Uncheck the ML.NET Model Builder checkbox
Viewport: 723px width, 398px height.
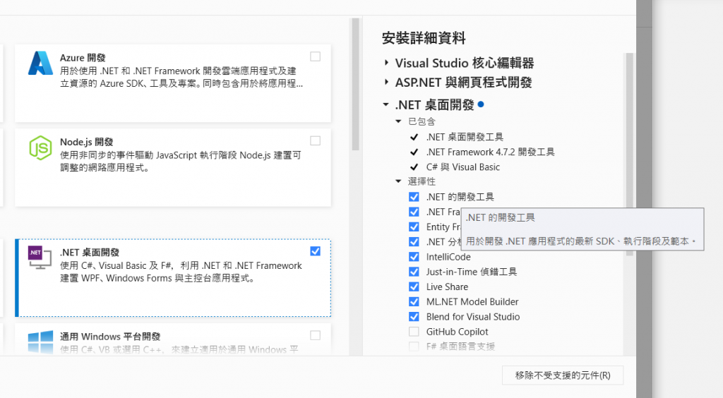click(x=414, y=302)
